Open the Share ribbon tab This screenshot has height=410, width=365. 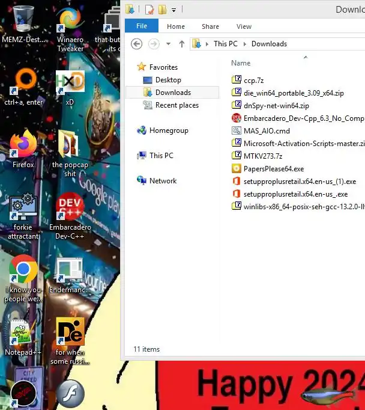click(x=210, y=26)
